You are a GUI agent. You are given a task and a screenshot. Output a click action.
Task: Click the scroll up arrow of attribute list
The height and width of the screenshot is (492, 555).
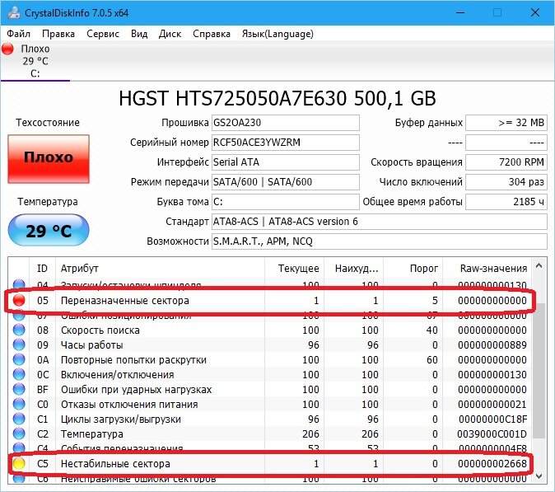[x=539, y=265]
